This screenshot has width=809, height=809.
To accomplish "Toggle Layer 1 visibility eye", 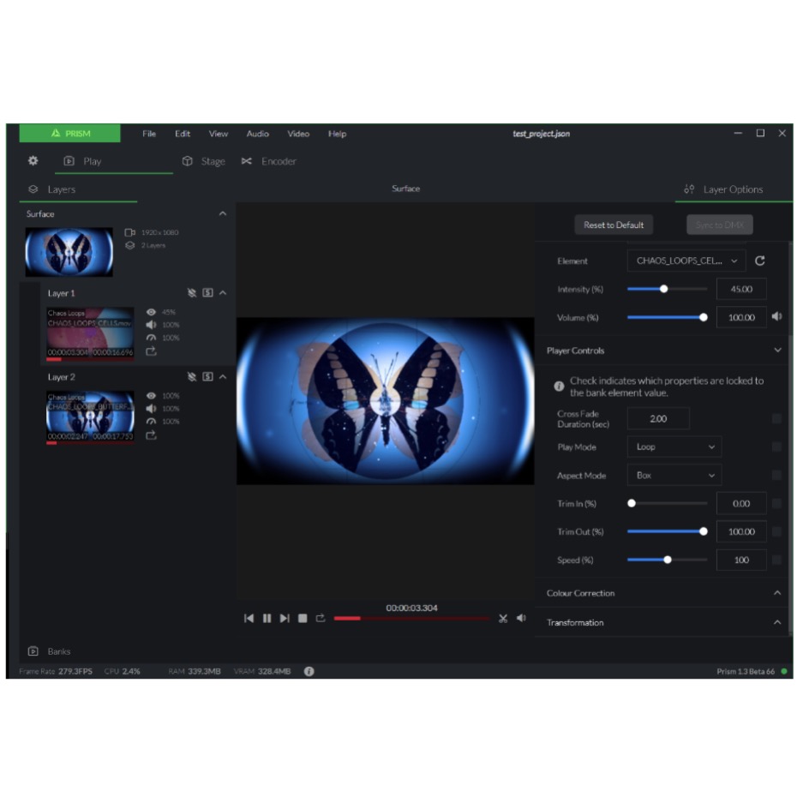I will click(151, 312).
